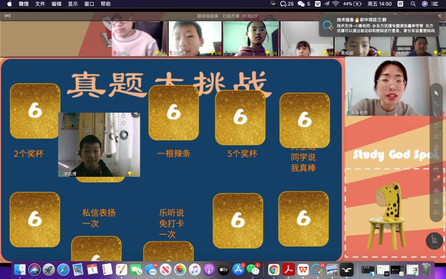Open Finder from the dock

click(20, 270)
